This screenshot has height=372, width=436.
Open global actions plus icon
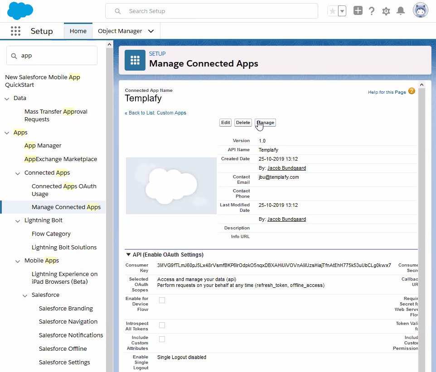point(358,10)
